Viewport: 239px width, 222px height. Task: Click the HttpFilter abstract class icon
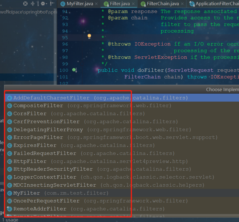(10, 161)
